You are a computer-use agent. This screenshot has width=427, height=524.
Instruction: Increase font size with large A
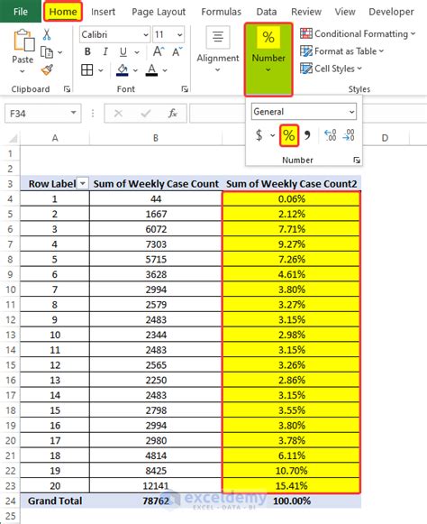tap(159, 51)
